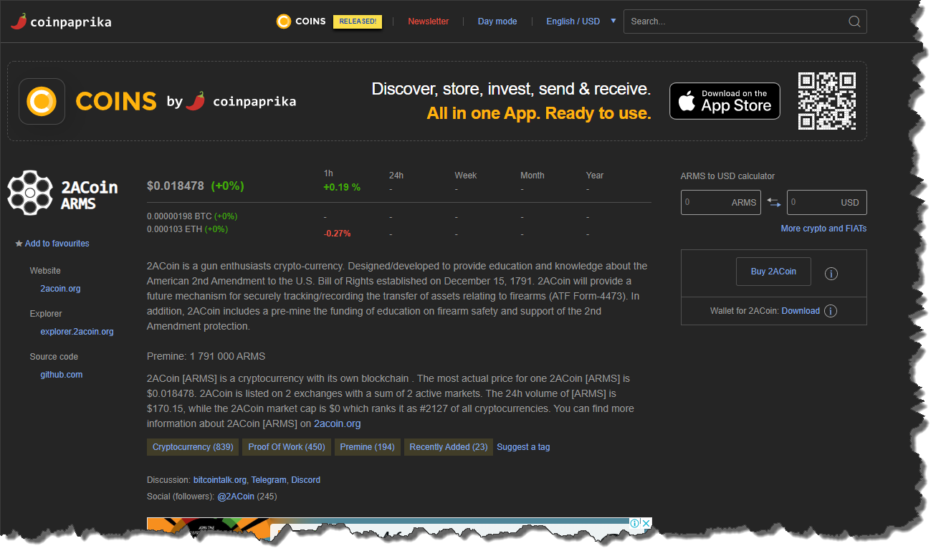Select English / USD language setting text
The width and height of the screenshot is (941, 556).
coord(573,21)
